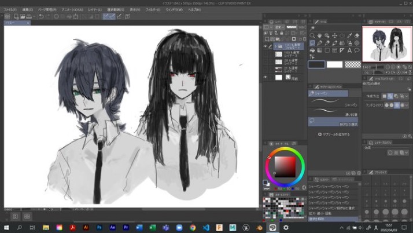Open the Window menu
413x233 pixels.
point(174,9)
